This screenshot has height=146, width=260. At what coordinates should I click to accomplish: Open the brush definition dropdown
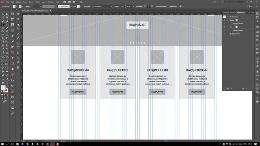tap(71, 6)
